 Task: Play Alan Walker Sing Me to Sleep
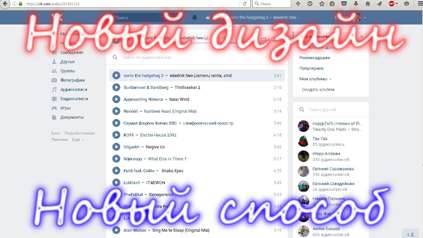pyautogui.click(x=116, y=230)
